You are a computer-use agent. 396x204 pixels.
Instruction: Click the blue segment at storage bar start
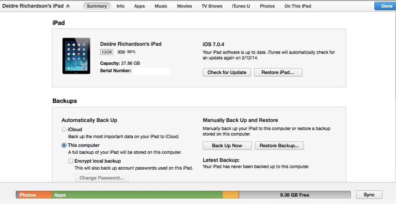pos(17,195)
